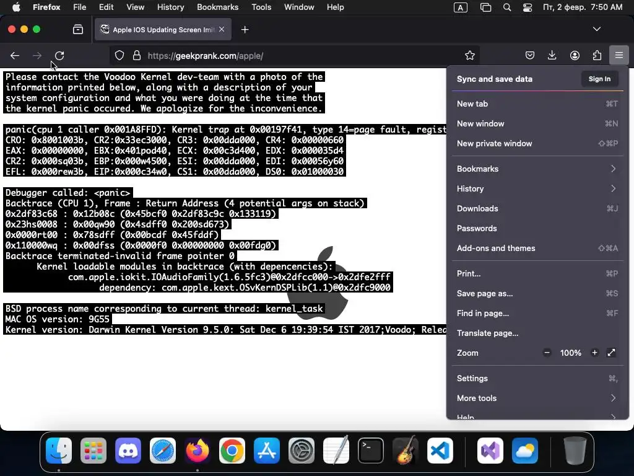
Task: Open Safari from the Dock
Action: tap(163, 451)
